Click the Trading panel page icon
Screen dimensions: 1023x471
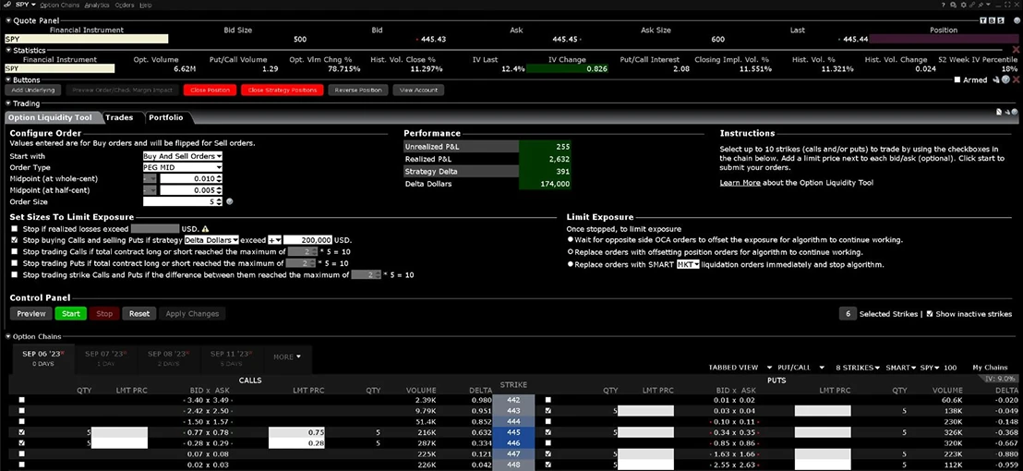(999, 112)
